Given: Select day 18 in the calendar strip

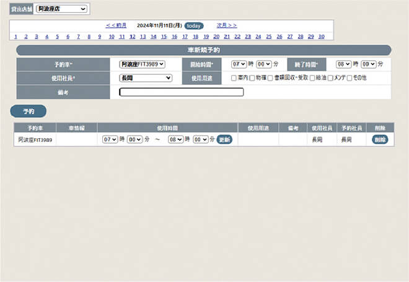Looking at the screenshot, I should [x=196, y=37].
